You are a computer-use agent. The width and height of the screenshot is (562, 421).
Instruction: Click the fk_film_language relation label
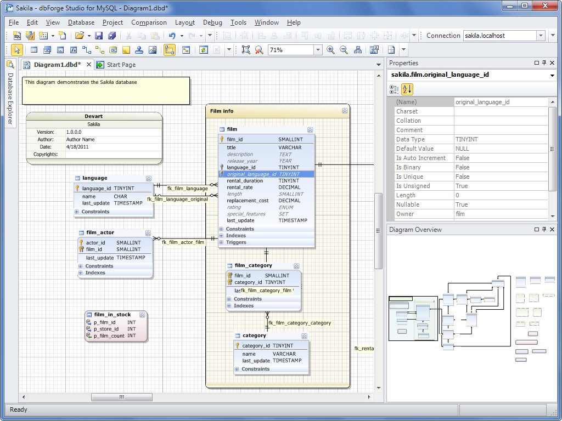point(188,189)
